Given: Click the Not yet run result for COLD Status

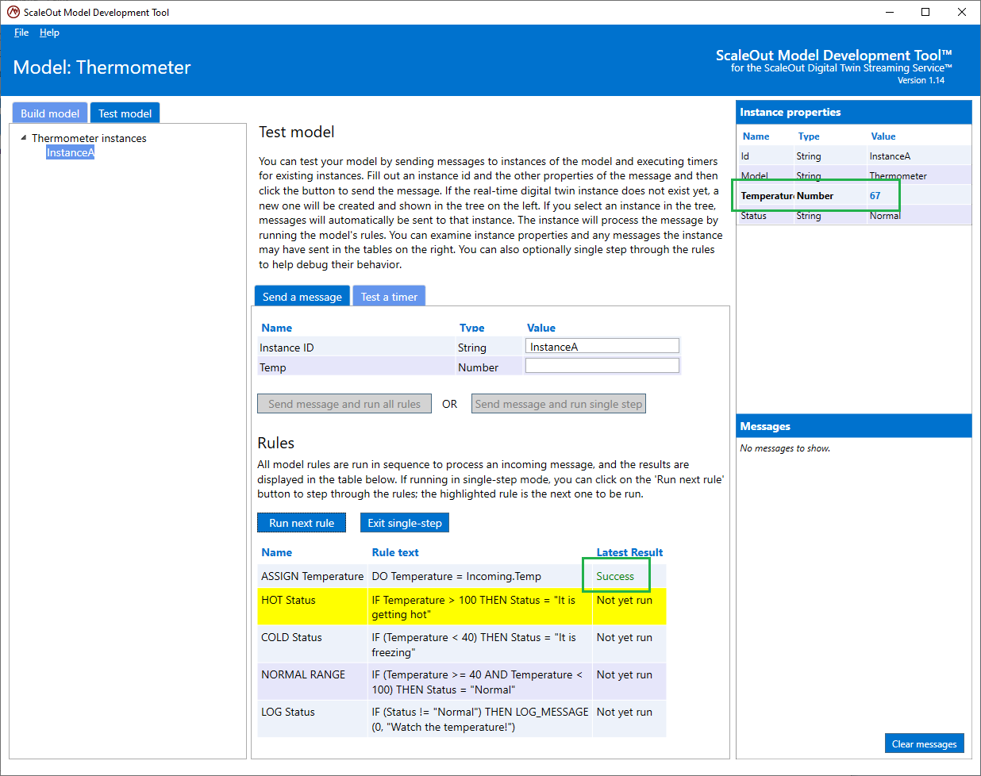Looking at the screenshot, I should [625, 637].
